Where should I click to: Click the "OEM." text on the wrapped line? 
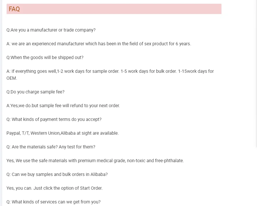pyautogui.click(x=12, y=78)
